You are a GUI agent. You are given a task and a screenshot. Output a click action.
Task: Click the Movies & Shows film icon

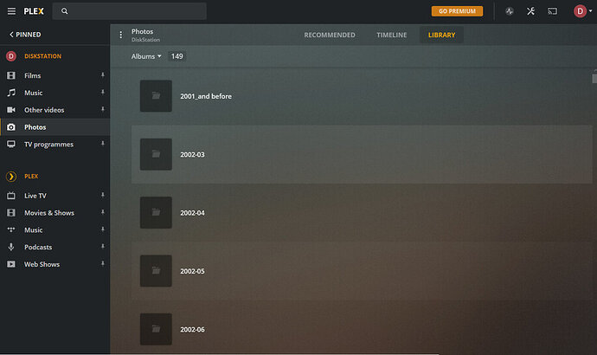point(11,212)
